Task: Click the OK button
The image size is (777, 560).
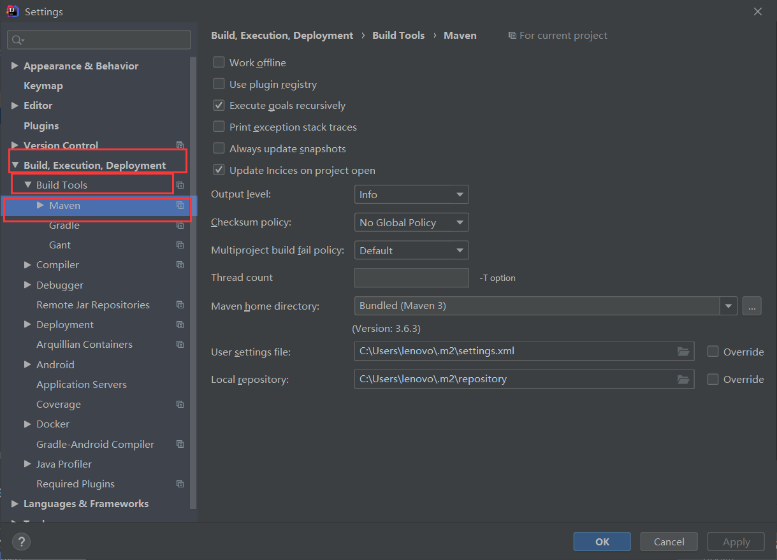Action: click(x=602, y=542)
